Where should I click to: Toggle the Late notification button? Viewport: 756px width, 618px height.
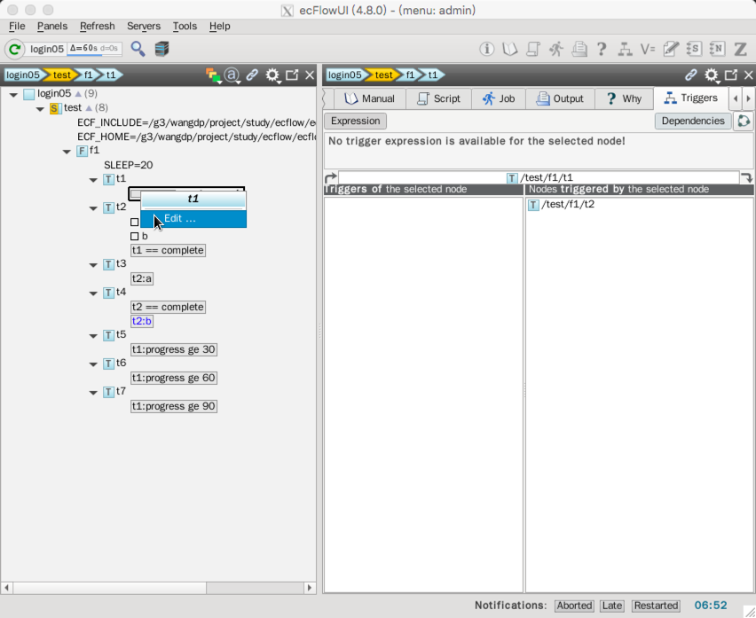611,606
